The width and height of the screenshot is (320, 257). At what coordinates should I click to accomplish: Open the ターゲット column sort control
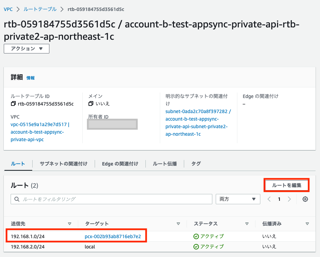pyautogui.click(x=178, y=224)
